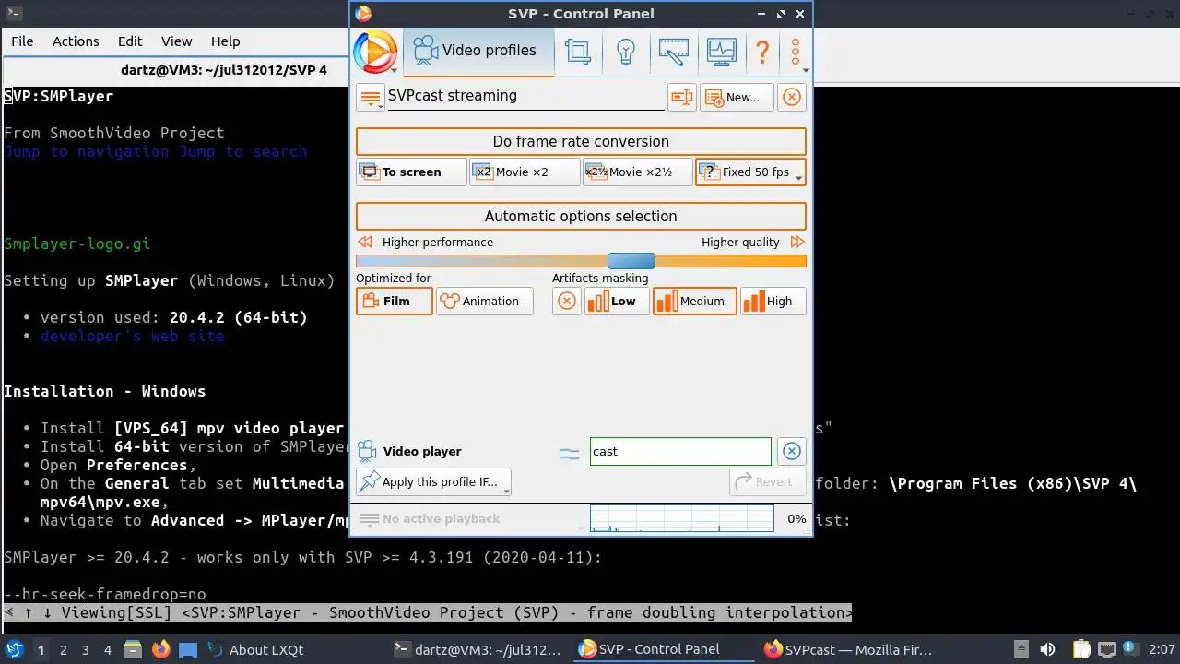Open the performance monitor tab icon
1180x664 pixels.
(721, 52)
